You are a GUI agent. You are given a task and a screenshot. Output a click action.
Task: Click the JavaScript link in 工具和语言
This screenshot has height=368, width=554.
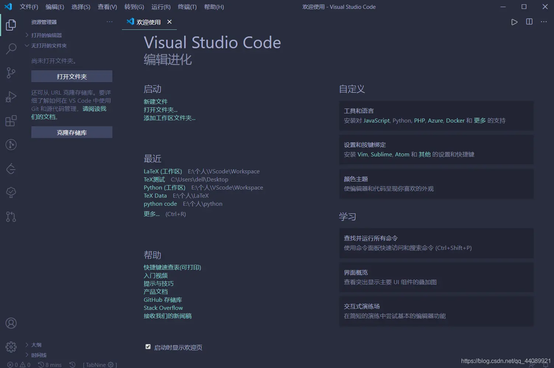[x=376, y=120]
